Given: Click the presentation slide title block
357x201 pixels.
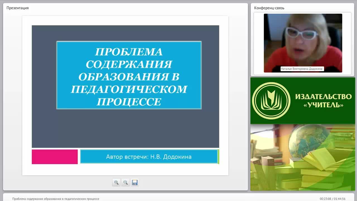Looking at the screenshot, I should click(x=129, y=75).
